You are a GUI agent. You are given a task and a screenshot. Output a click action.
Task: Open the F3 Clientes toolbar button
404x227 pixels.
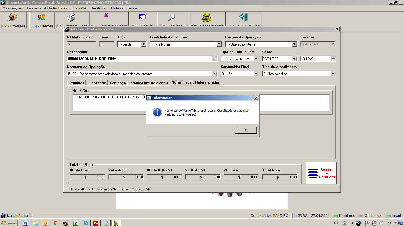tap(41, 20)
